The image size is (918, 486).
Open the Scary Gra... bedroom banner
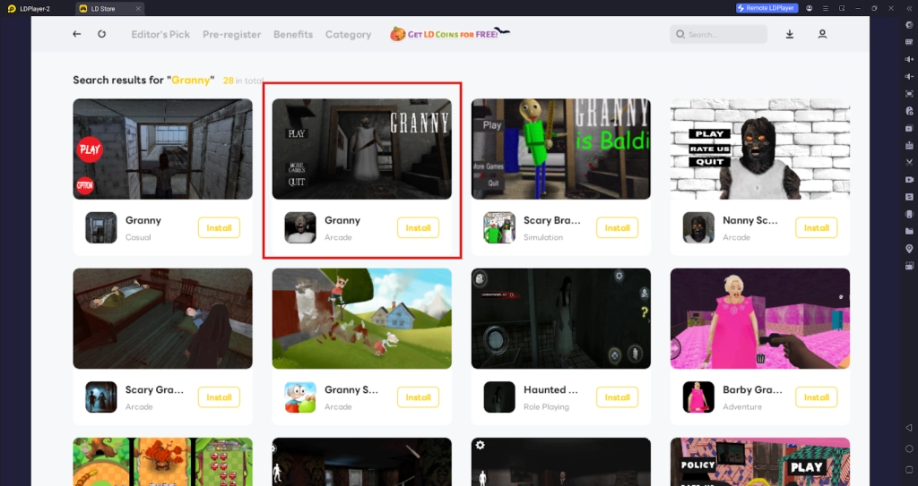(x=163, y=319)
